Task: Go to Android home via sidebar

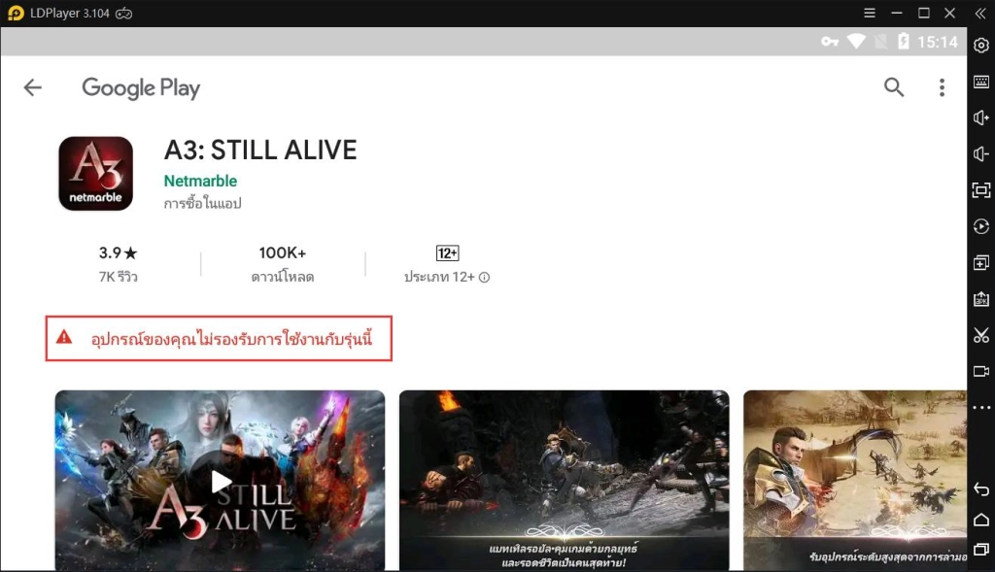Action: (981, 520)
